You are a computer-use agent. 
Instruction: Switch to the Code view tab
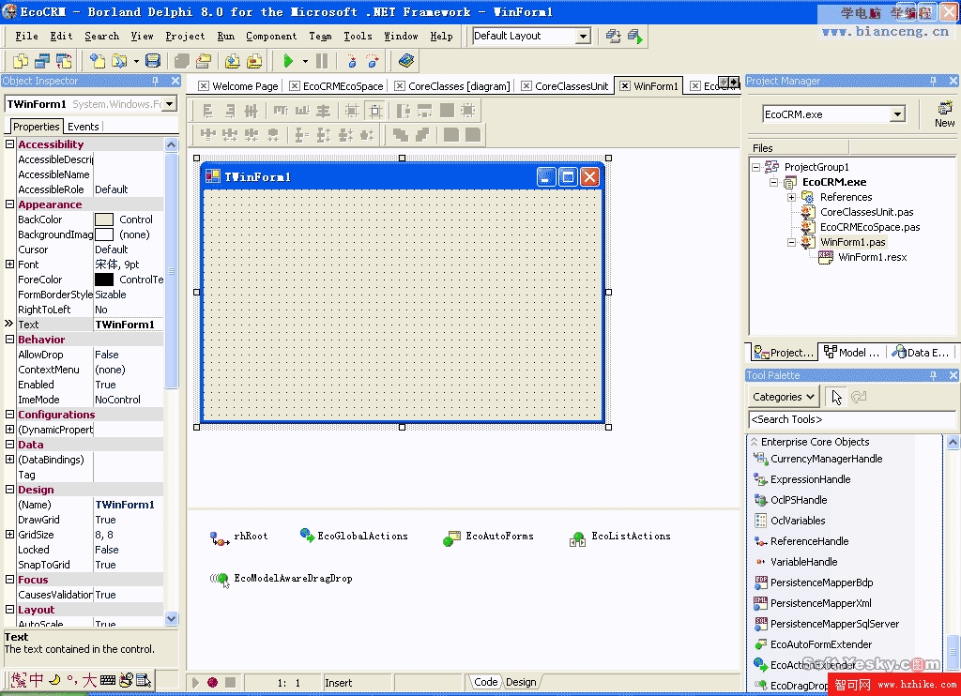click(485, 682)
